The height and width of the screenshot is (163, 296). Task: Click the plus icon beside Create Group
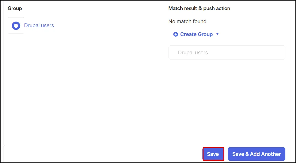tap(175, 34)
